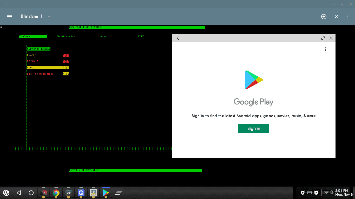Image resolution: width=355 pixels, height=199 pixels.
Task: Choose the EXIT menu item
Action: click(141, 37)
